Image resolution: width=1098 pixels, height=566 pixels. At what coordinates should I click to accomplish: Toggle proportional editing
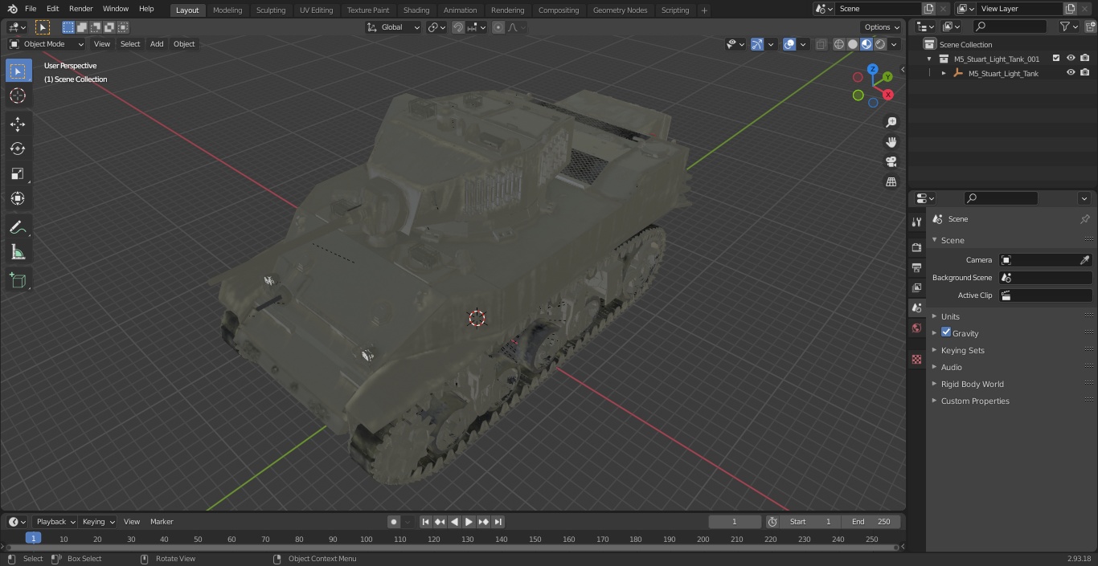pos(498,27)
